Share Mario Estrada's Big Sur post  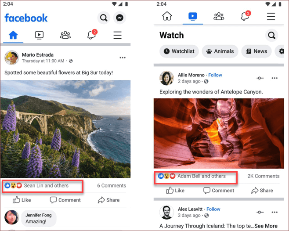pyautogui.click(x=108, y=200)
